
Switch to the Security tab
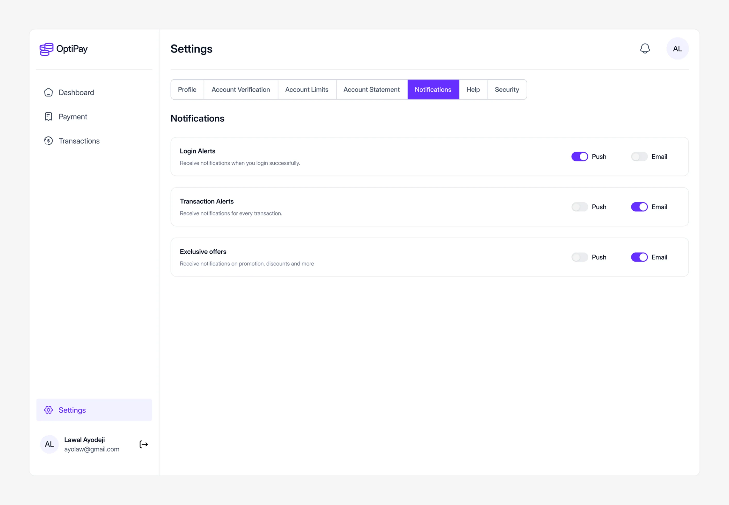[507, 90]
